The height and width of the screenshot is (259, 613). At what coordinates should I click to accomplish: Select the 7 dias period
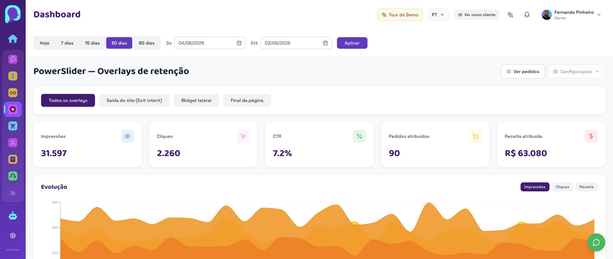[67, 43]
